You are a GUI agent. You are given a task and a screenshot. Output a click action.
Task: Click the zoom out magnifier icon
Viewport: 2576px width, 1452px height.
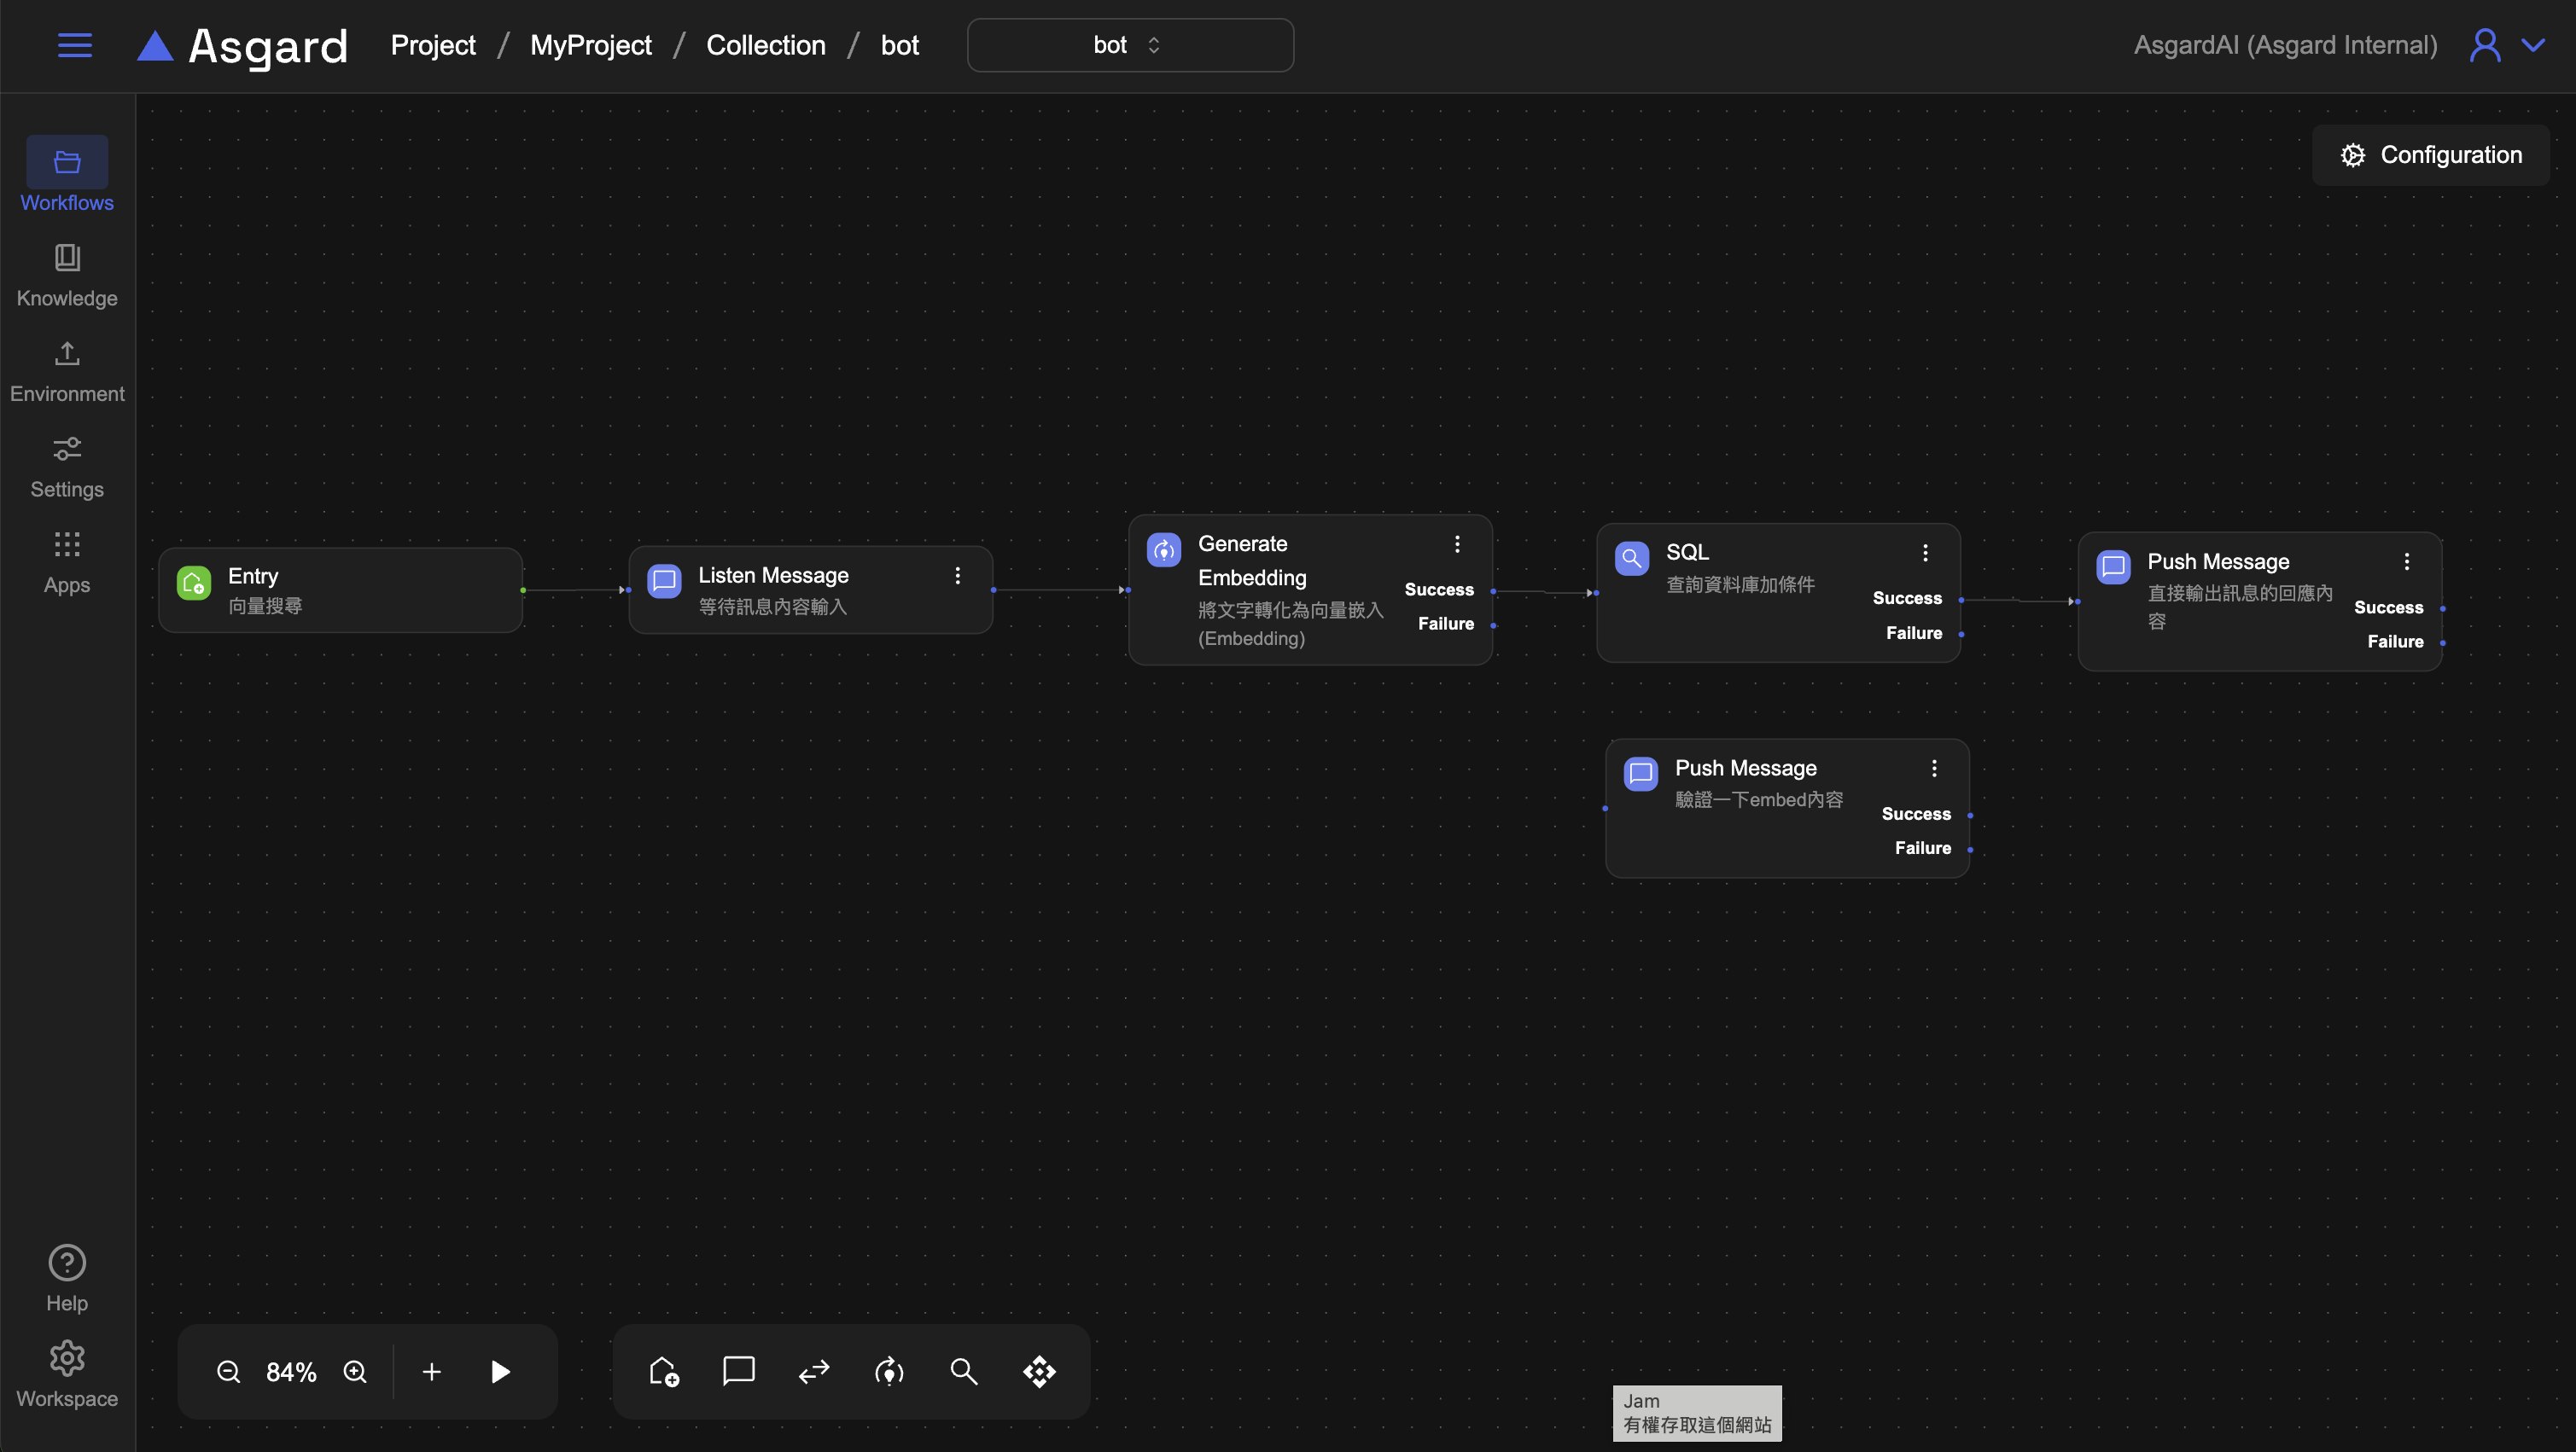228,1371
